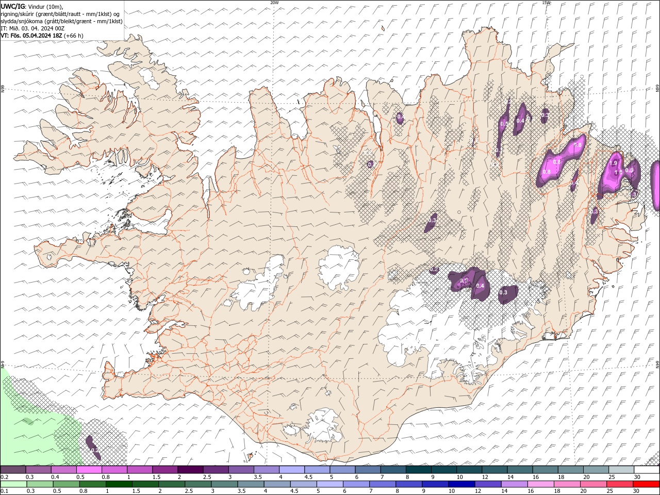Click the purple snow patch off the southwest coast
Screen dimensions: 660x495
92,448
